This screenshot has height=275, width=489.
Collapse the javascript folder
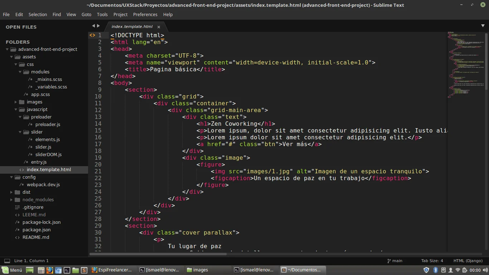tap(16, 110)
